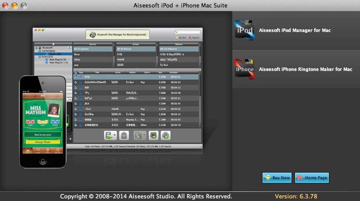Viewport: 360px width, 201px height.
Task: Open the Home Page button
Action: (x=312, y=178)
